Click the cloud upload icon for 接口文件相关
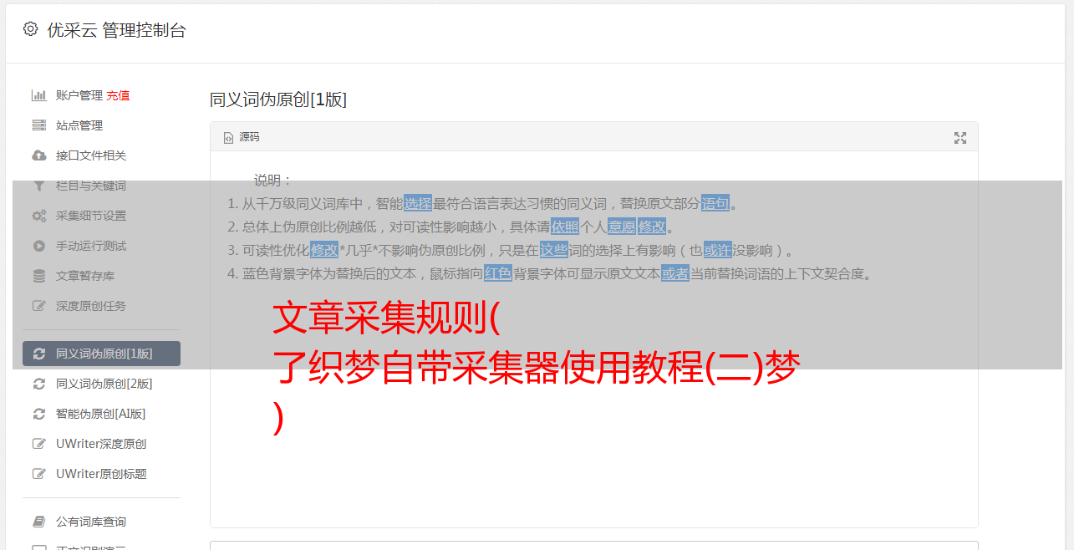This screenshot has width=1074, height=550. point(38,155)
